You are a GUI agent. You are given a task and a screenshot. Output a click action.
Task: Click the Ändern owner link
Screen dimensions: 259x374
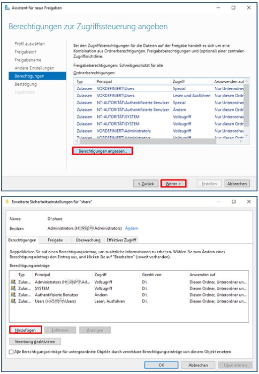[x=131, y=228]
